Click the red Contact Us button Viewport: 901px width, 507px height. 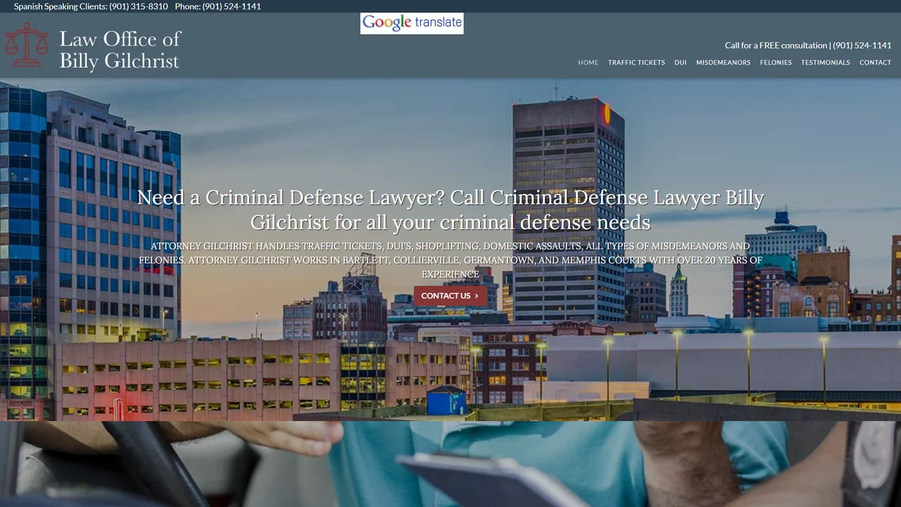(x=450, y=296)
